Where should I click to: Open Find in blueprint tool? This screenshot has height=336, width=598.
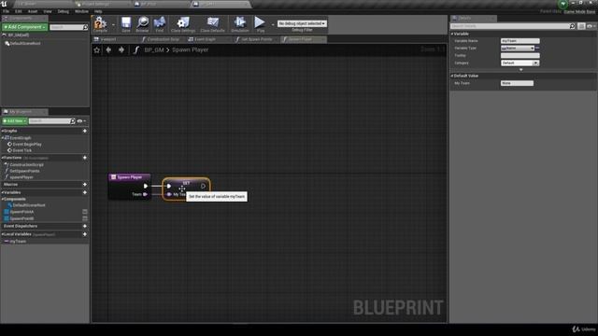click(160, 24)
